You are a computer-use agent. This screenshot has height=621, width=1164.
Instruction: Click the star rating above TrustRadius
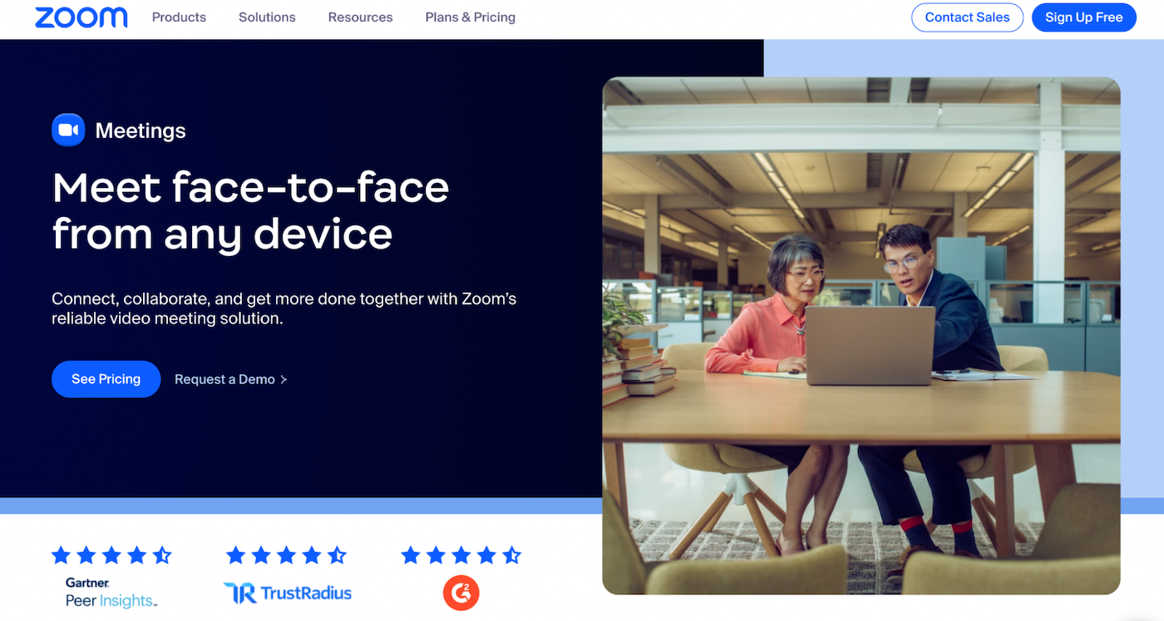286,555
